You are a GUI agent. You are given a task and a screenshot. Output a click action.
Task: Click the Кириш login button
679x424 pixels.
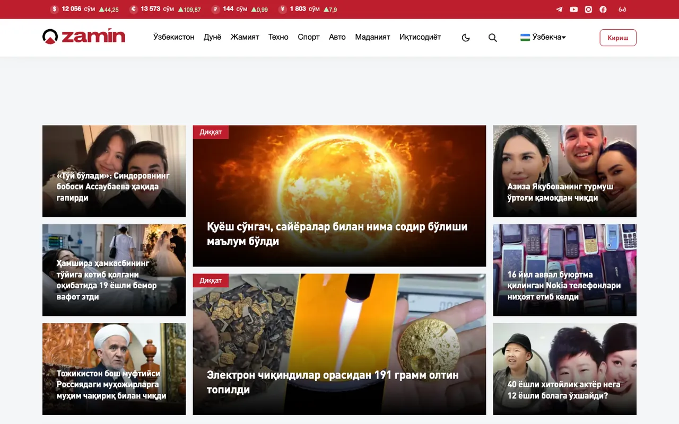618,38
